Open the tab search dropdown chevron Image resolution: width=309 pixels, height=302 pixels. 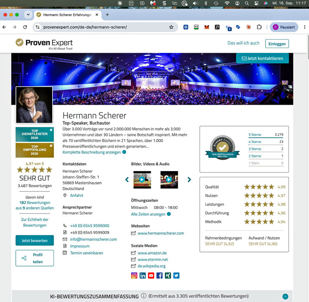coord(28,15)
